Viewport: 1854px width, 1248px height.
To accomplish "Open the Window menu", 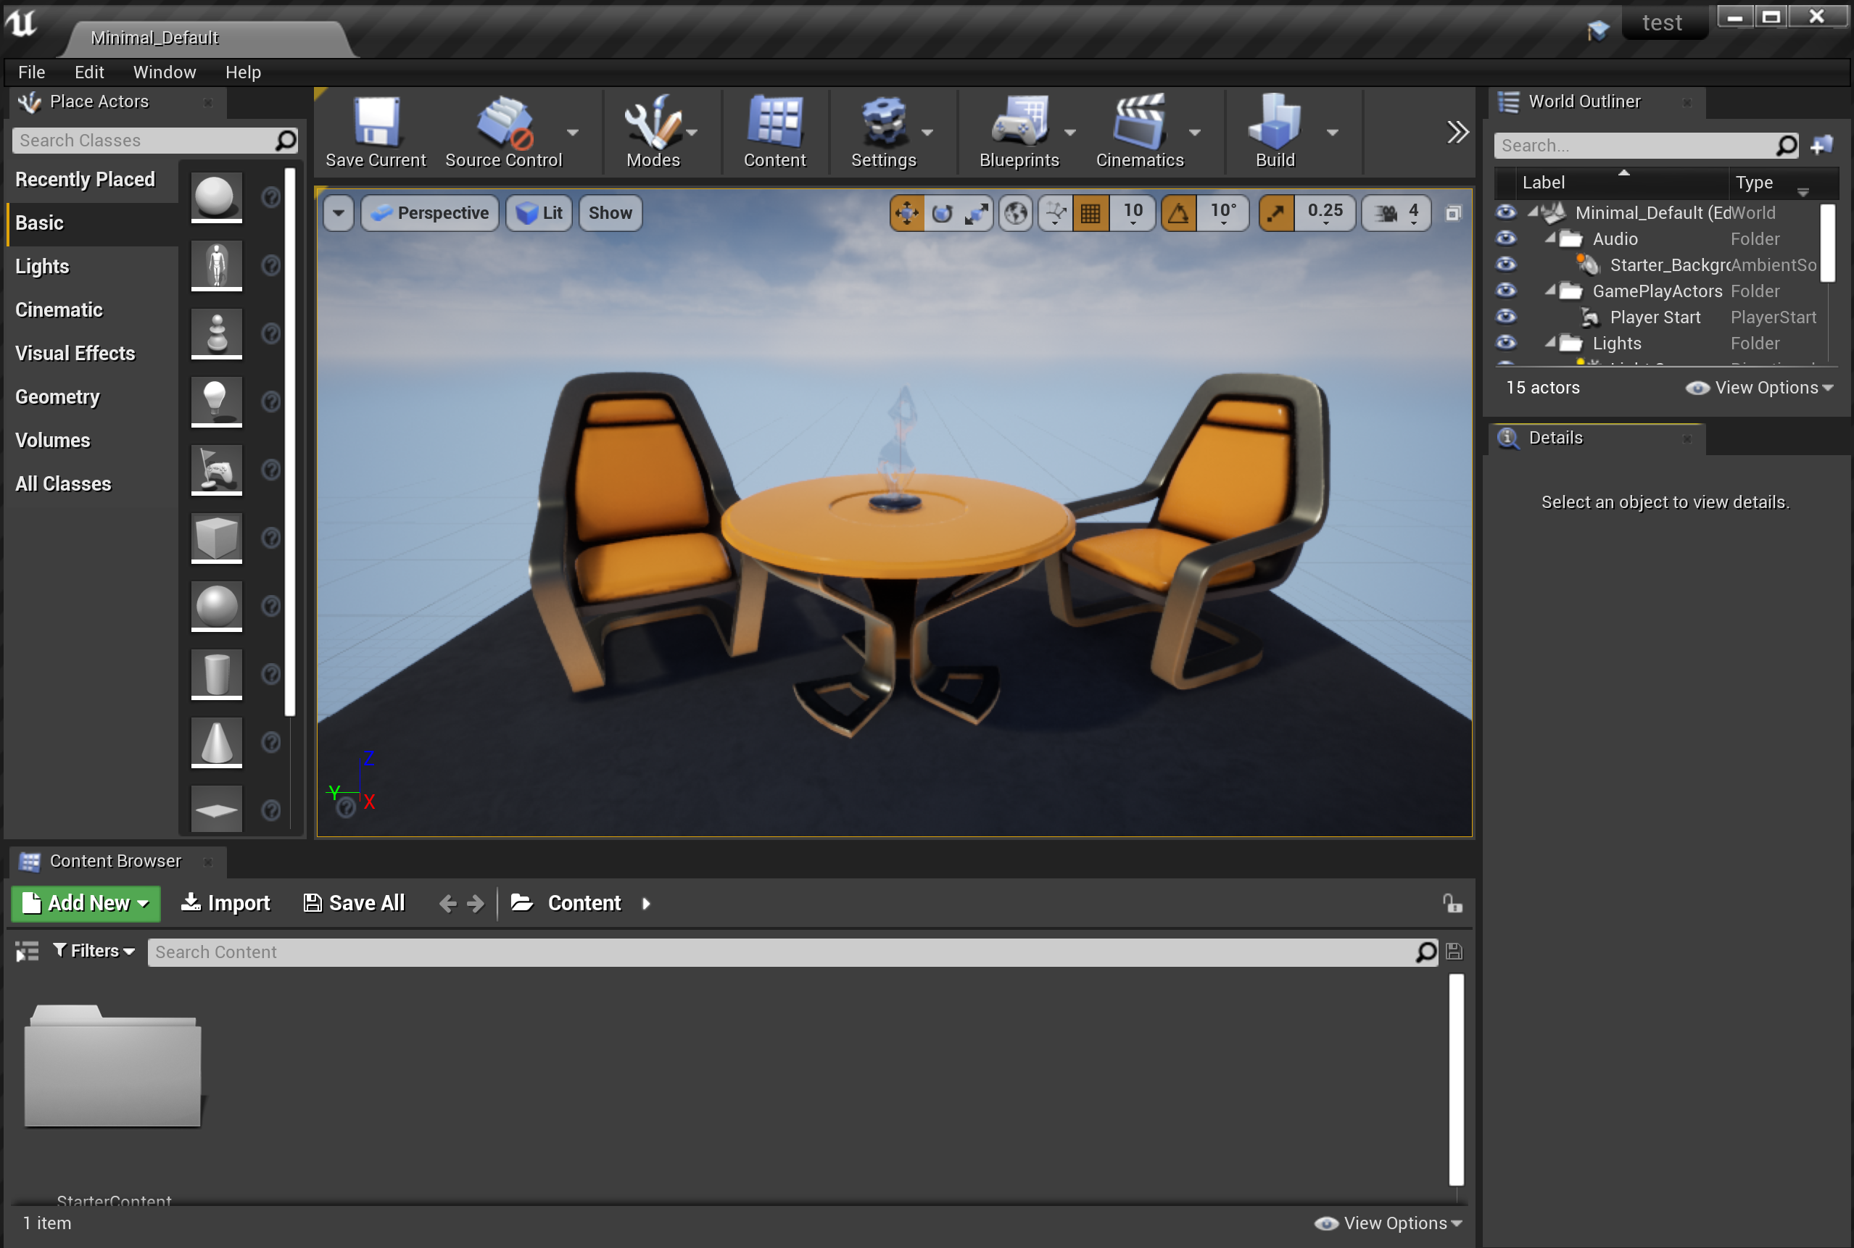I will [x=164, y=72].
